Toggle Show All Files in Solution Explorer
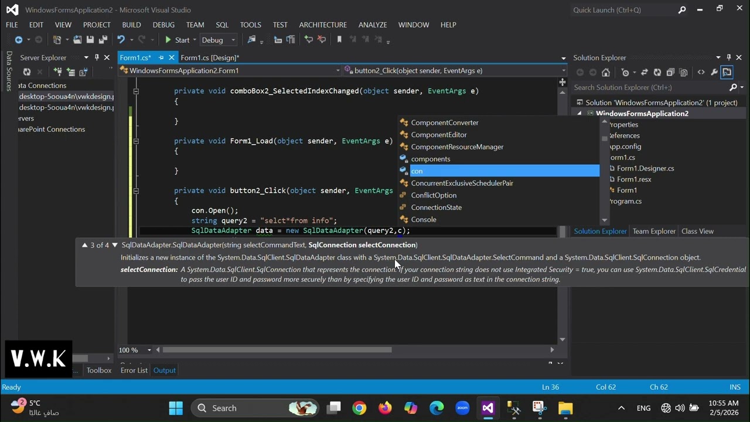 (683, 72)
